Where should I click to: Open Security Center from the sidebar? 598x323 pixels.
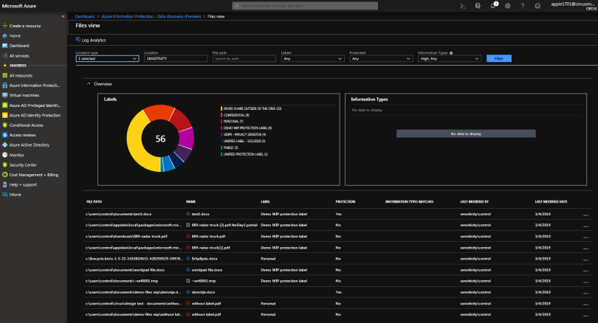click(x=24, y=164)
